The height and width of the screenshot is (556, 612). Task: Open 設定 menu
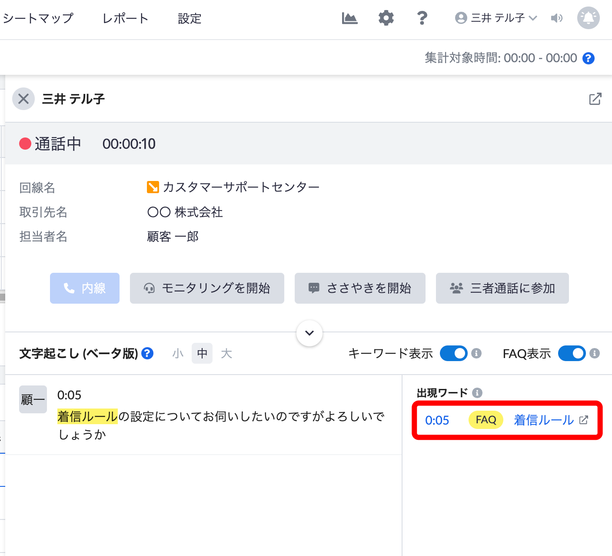[190, 18]
